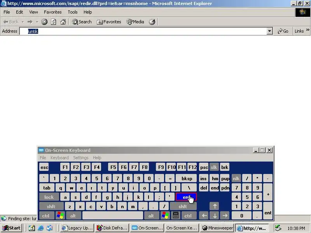Toggle the left shft key
This screenshot has height=233, width=311.
click(51, 207)
